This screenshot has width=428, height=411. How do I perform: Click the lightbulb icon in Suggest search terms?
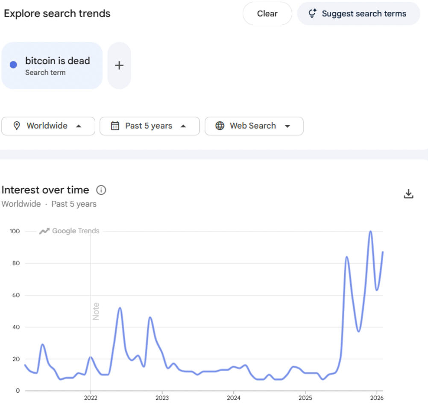[x=312, y=14]
